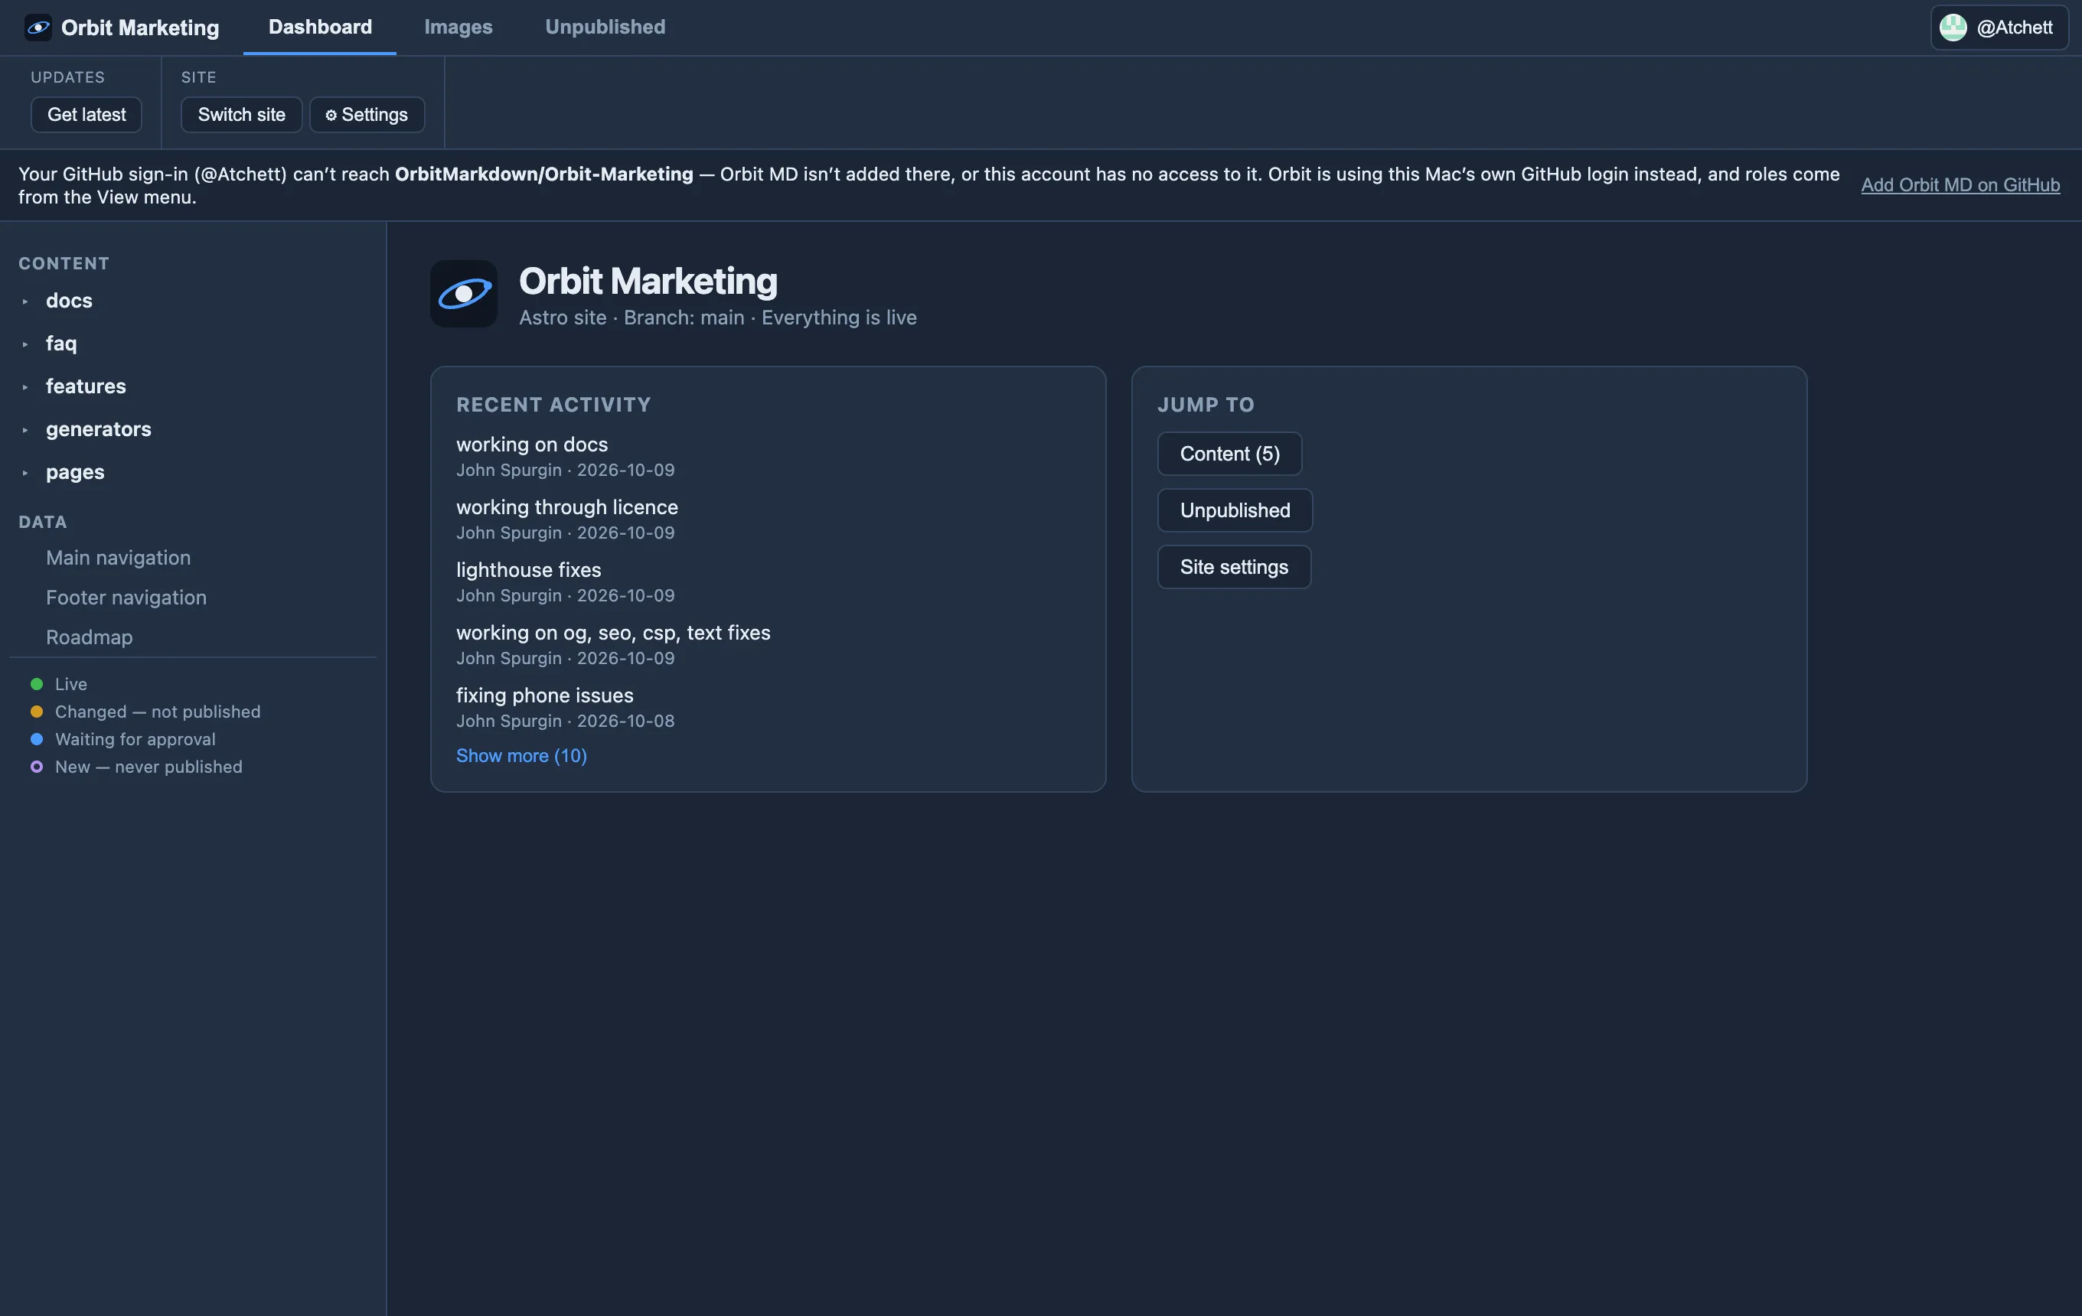Viewport: 2082px width, 1316px height.
Task: Select the generators folder label
Action: [99, 429]
